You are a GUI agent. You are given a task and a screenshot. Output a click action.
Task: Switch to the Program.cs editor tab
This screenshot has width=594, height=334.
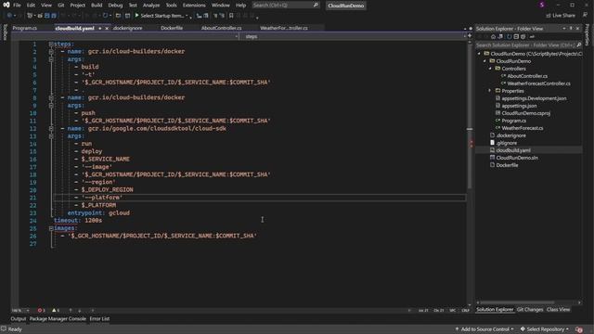tap(25, 28)
